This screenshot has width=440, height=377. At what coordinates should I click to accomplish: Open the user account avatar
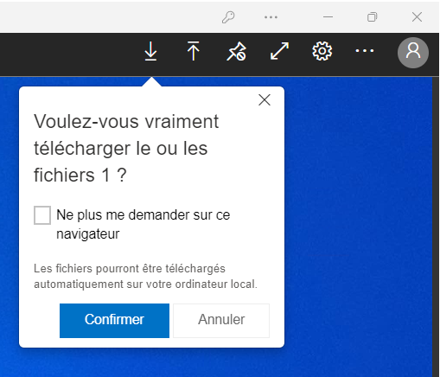click(413, 53)
